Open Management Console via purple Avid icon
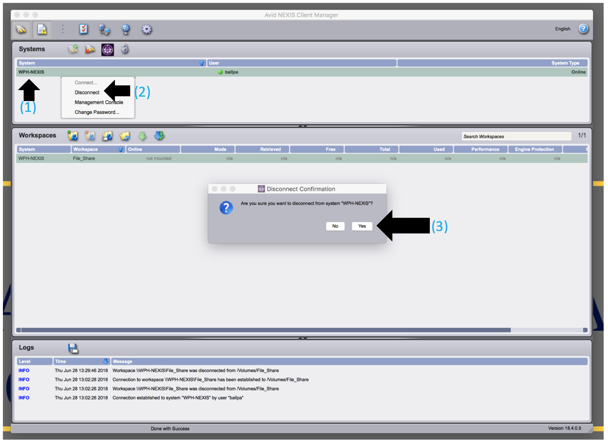The image size is (608, 444). coord(107,49)
